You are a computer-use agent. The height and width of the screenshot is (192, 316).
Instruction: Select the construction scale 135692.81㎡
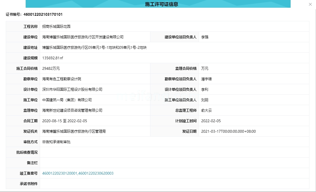click(54, 58)
